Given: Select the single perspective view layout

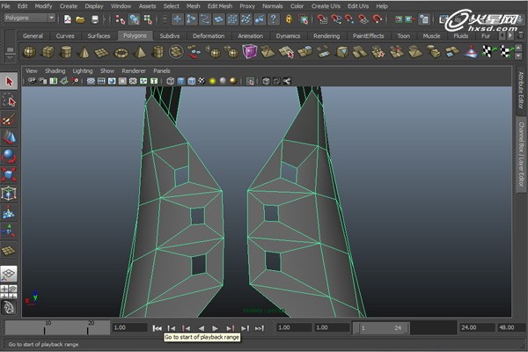Looking at the screenshot, I should pos(10,273).
